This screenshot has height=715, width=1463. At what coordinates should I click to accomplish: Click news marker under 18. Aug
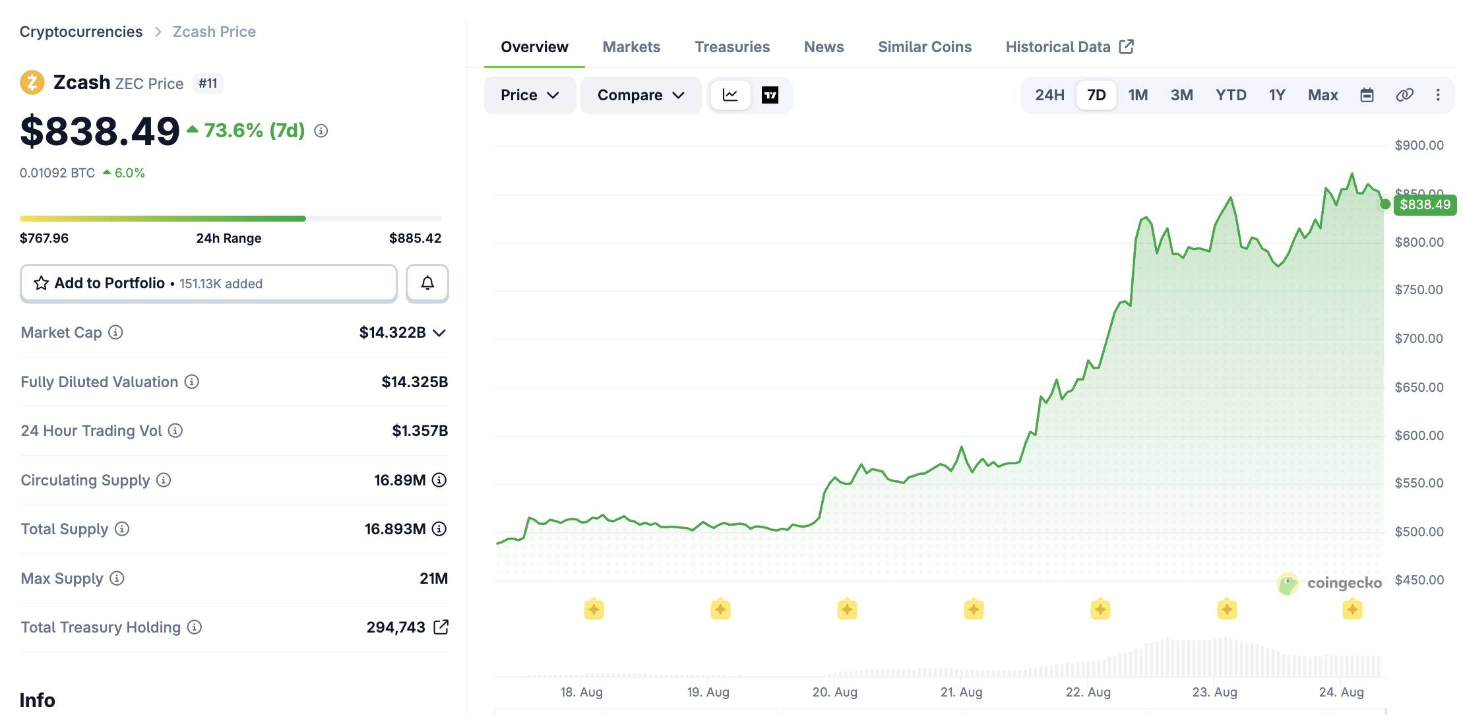click(x=594, y=609)
